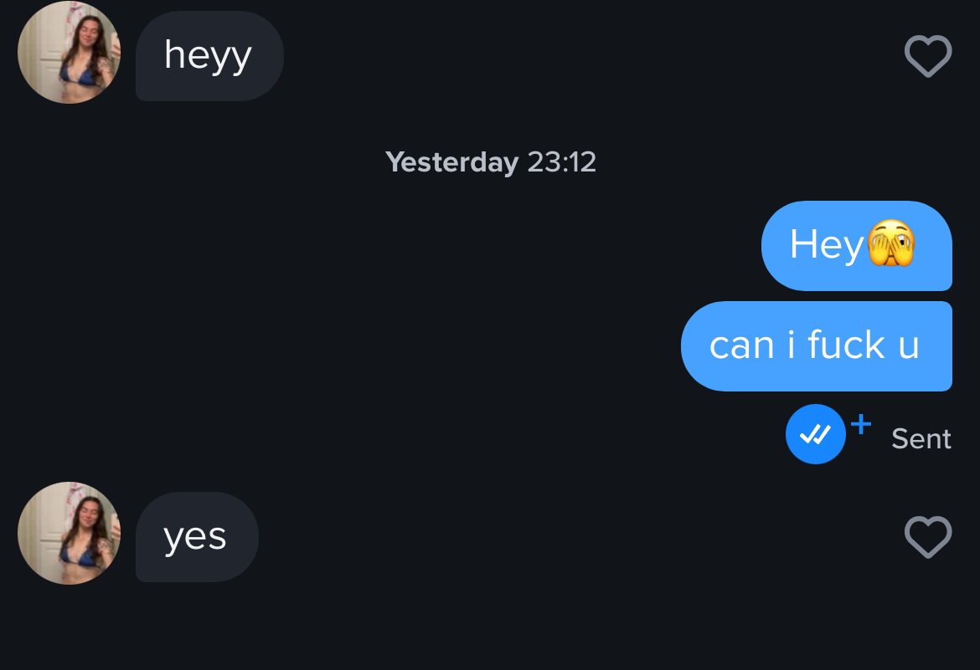Select the blue "Hey" outgoing message bubble

click(857, 246)
